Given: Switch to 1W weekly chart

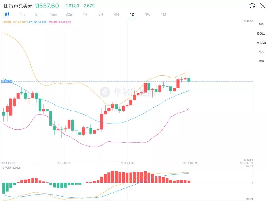Looking at the screenshot, I should coord(148,15).
